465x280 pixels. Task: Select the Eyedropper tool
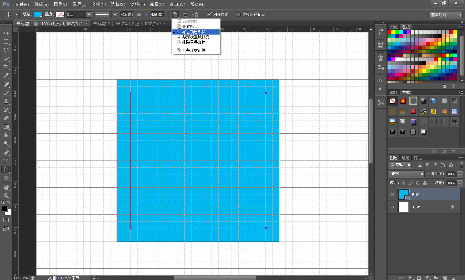pyautogui.click(x=6, y=76)
